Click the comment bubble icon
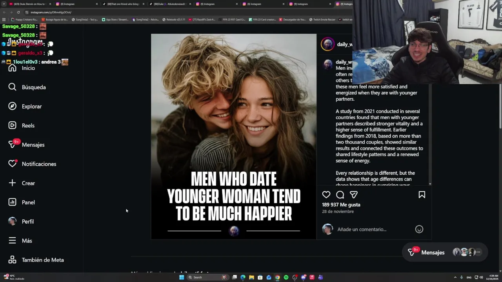Viewport: 502px width, 282px height. click(340, 195)
